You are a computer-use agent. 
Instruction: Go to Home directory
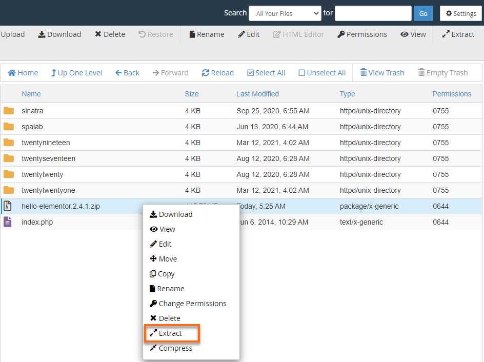pyautogui.click(x=23, y=73)
